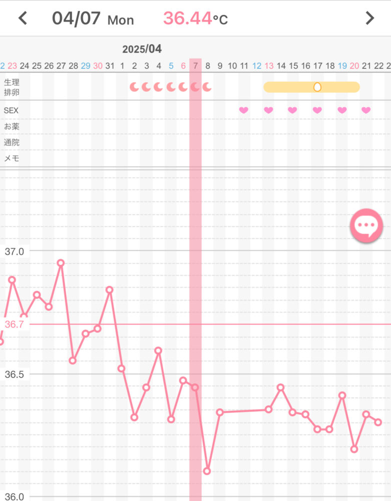Tap the temperature point for March 31
391x501 pixels.
pos(110,290)
